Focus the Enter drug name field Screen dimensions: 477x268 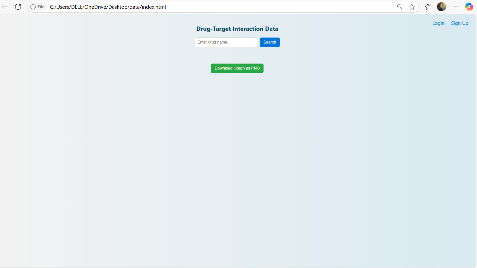[x=226, y=42]
